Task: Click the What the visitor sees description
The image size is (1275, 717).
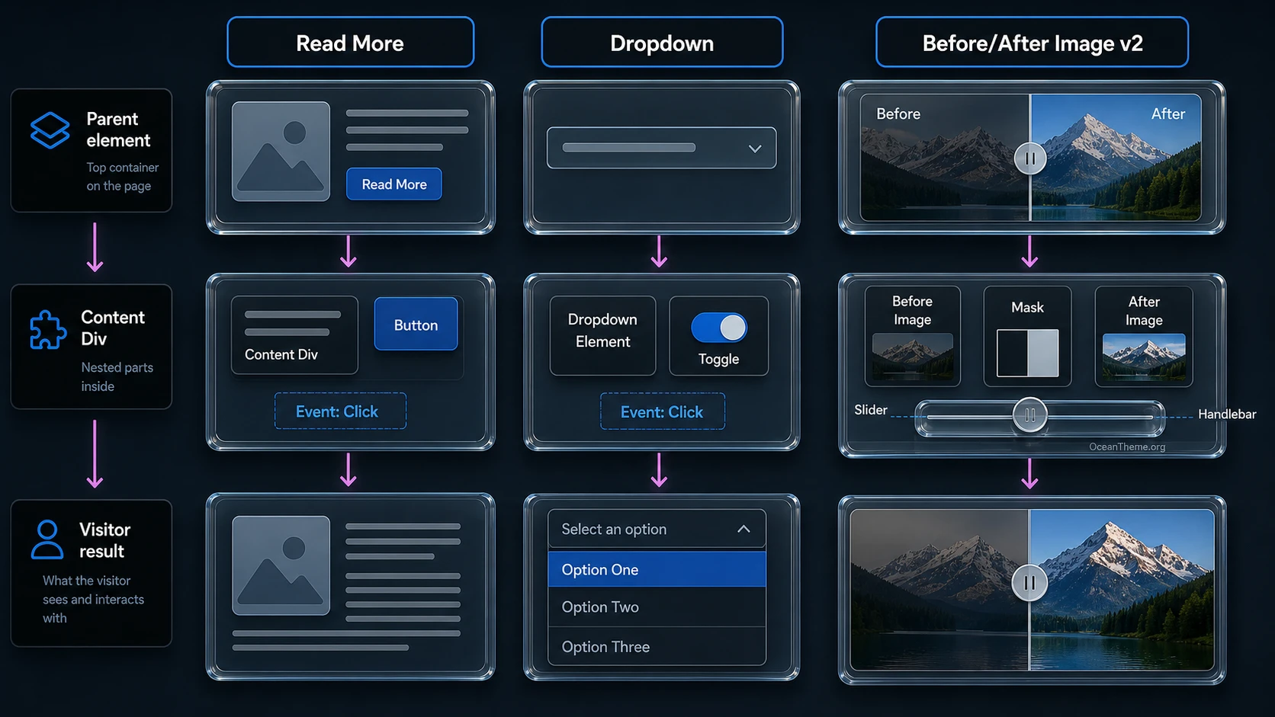Action: click(93, 599)
